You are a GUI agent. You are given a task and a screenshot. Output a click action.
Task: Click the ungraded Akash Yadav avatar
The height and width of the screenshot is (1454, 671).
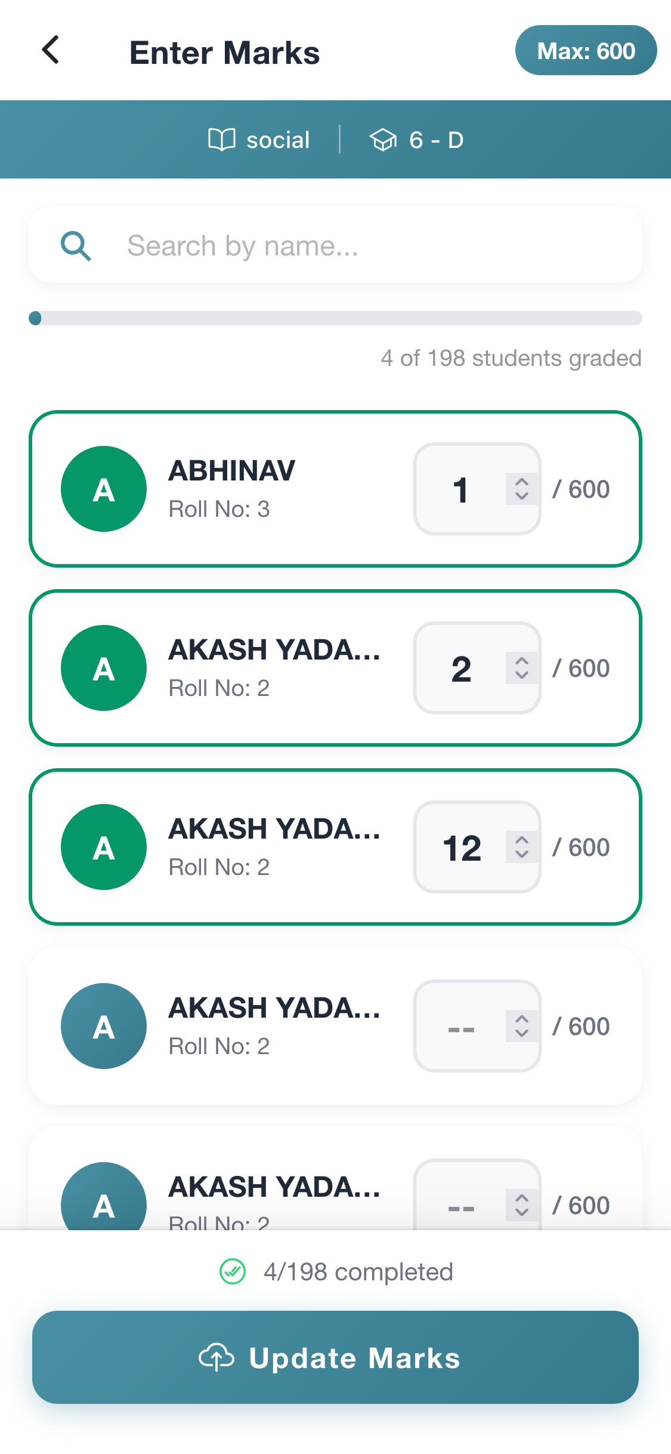coord(104,1026)
